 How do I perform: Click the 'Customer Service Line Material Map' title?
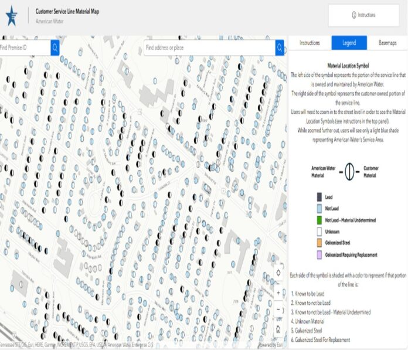pos(67,12)
